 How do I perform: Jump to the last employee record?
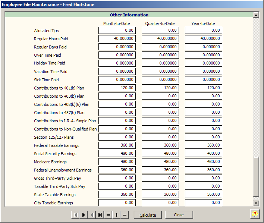(x=100, y=215)
